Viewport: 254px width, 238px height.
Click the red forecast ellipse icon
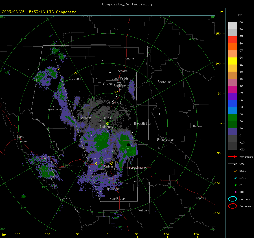tap(233, 206)
